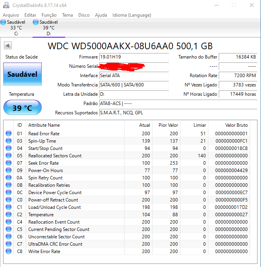Open the Idioma (Language) menu
This screenshot has height=267, width=261.
coord(132,15)
